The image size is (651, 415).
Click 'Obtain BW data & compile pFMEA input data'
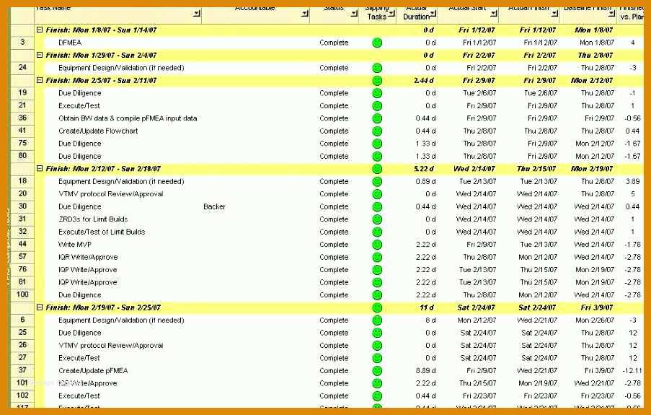click(x=128, y=118)
